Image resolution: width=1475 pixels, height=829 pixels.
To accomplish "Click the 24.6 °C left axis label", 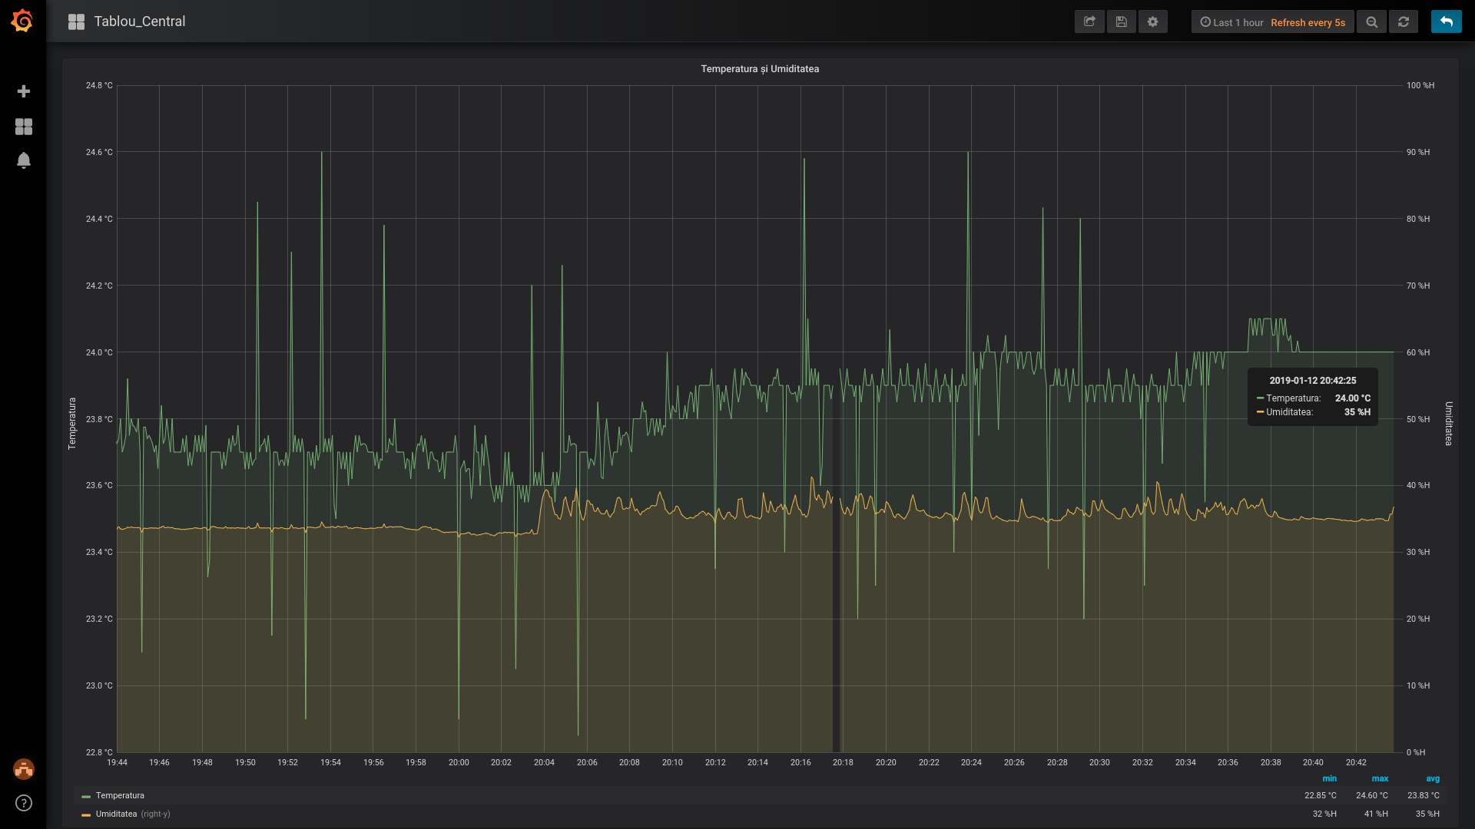I will (x=99, y=152).
